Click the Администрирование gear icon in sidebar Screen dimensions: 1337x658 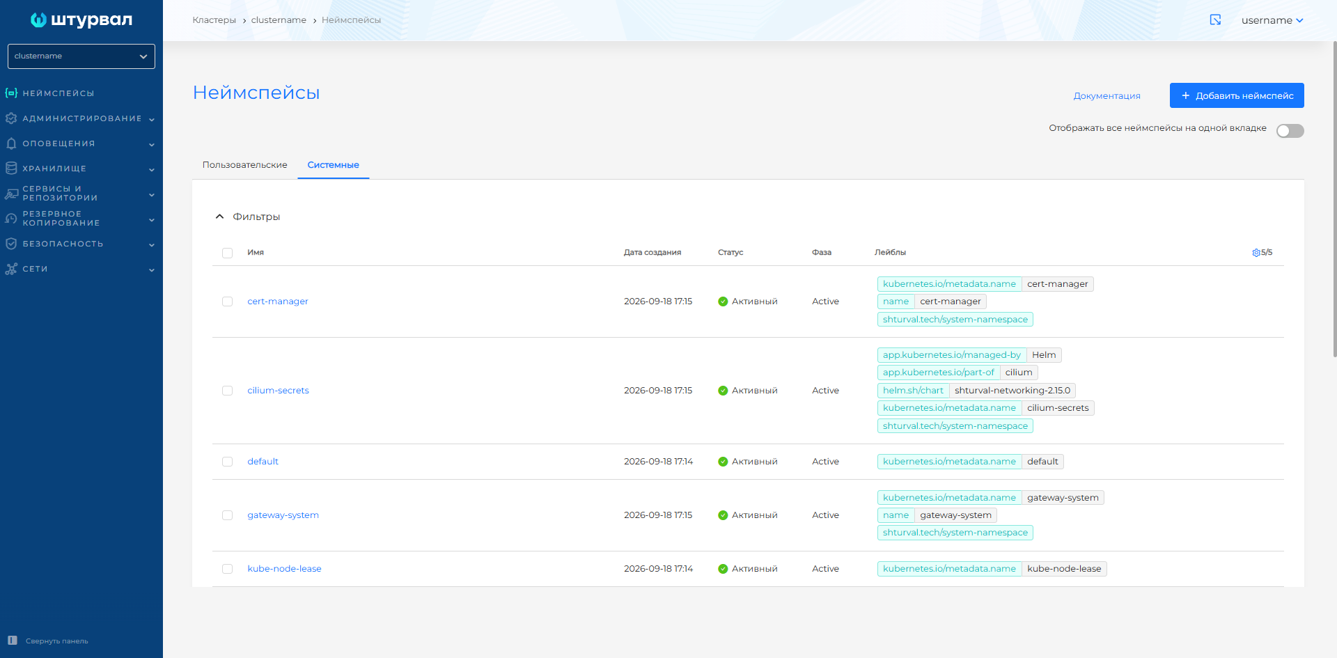pyautogui.click(x=11, y=118)
